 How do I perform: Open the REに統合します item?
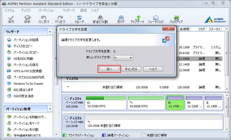click(20, 90)
